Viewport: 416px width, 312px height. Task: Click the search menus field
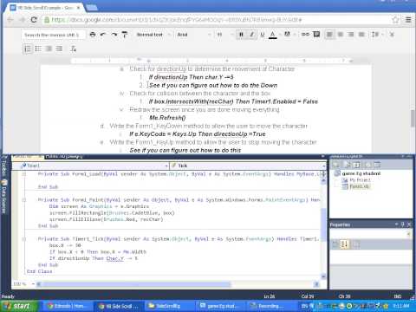(53, 35)
